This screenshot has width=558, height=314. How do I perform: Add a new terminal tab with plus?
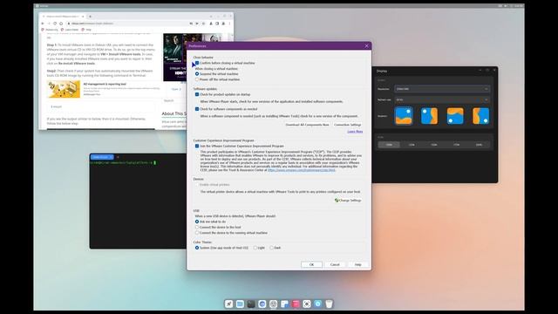tap(118, 157)
